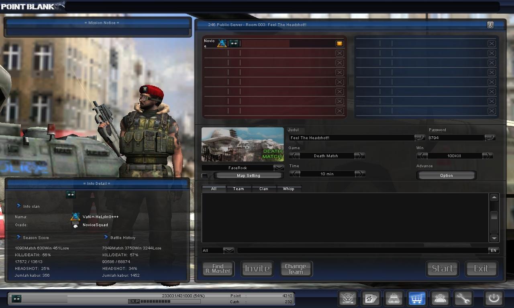Click the FaceRock map thumbnail
The height and width of the screenshot is (308, 514).
pos(243,145)
